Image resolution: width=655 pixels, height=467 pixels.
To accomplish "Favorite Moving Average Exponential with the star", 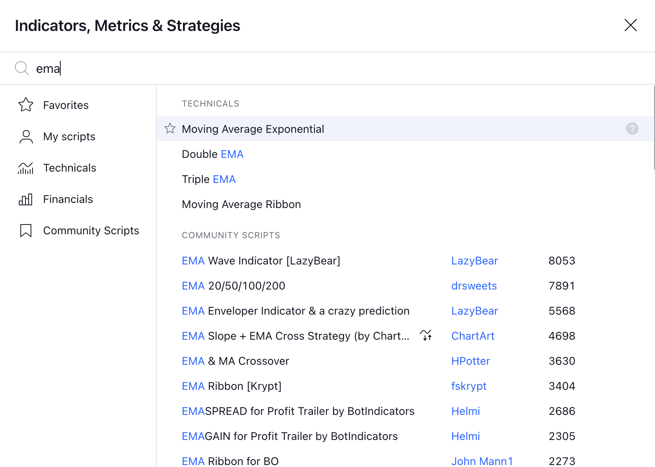I will tap(170, 129).
